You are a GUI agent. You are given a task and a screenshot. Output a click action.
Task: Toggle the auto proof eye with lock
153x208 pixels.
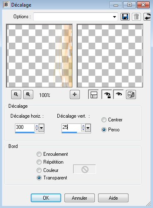[107, 94]
